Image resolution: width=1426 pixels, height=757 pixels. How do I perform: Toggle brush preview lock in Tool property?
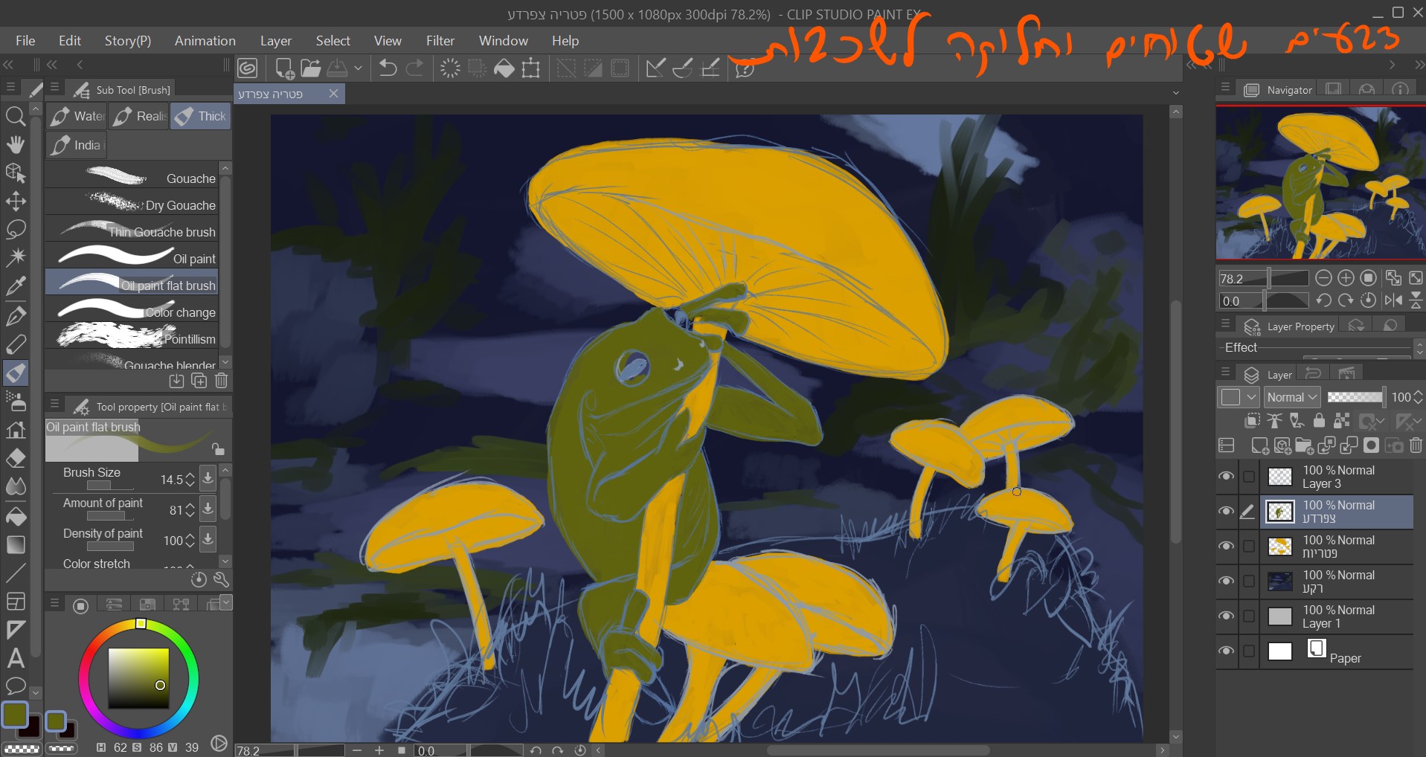tap(218, 449)
